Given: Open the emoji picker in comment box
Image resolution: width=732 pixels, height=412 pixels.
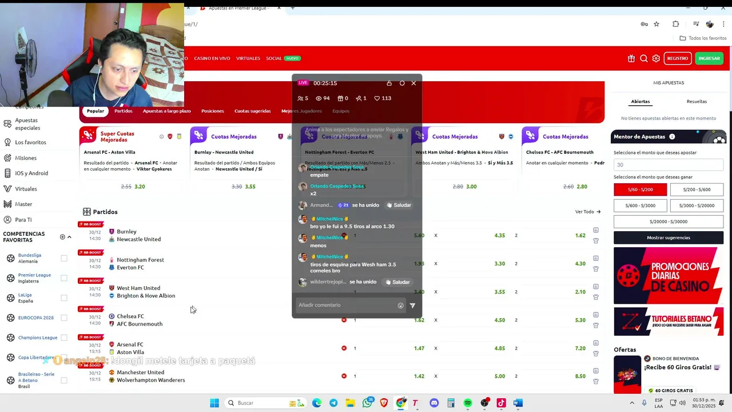Looking at the screenshot, I should point(400,305).
